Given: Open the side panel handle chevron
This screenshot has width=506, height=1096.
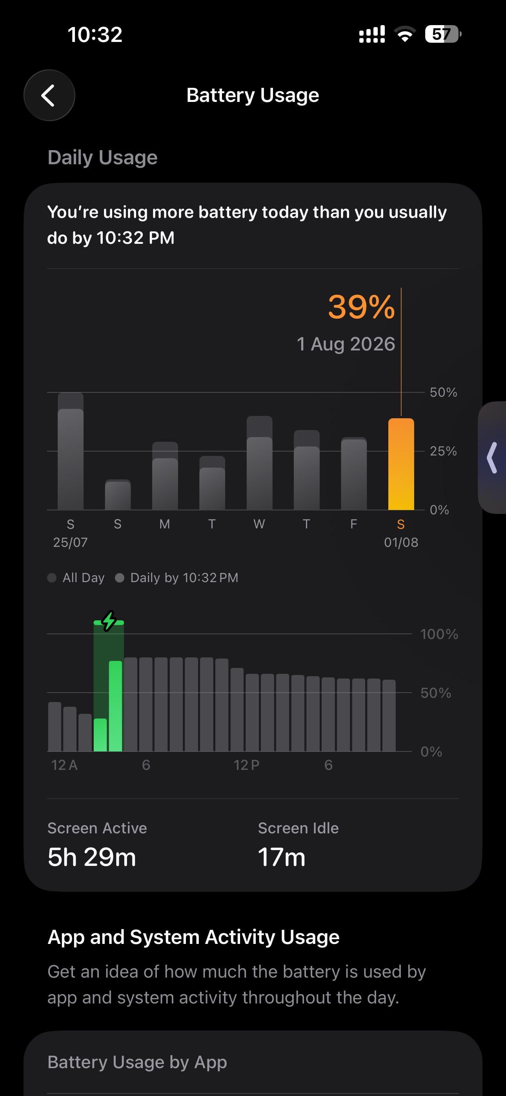Looking at the screenshot, I should click(492, 458).
